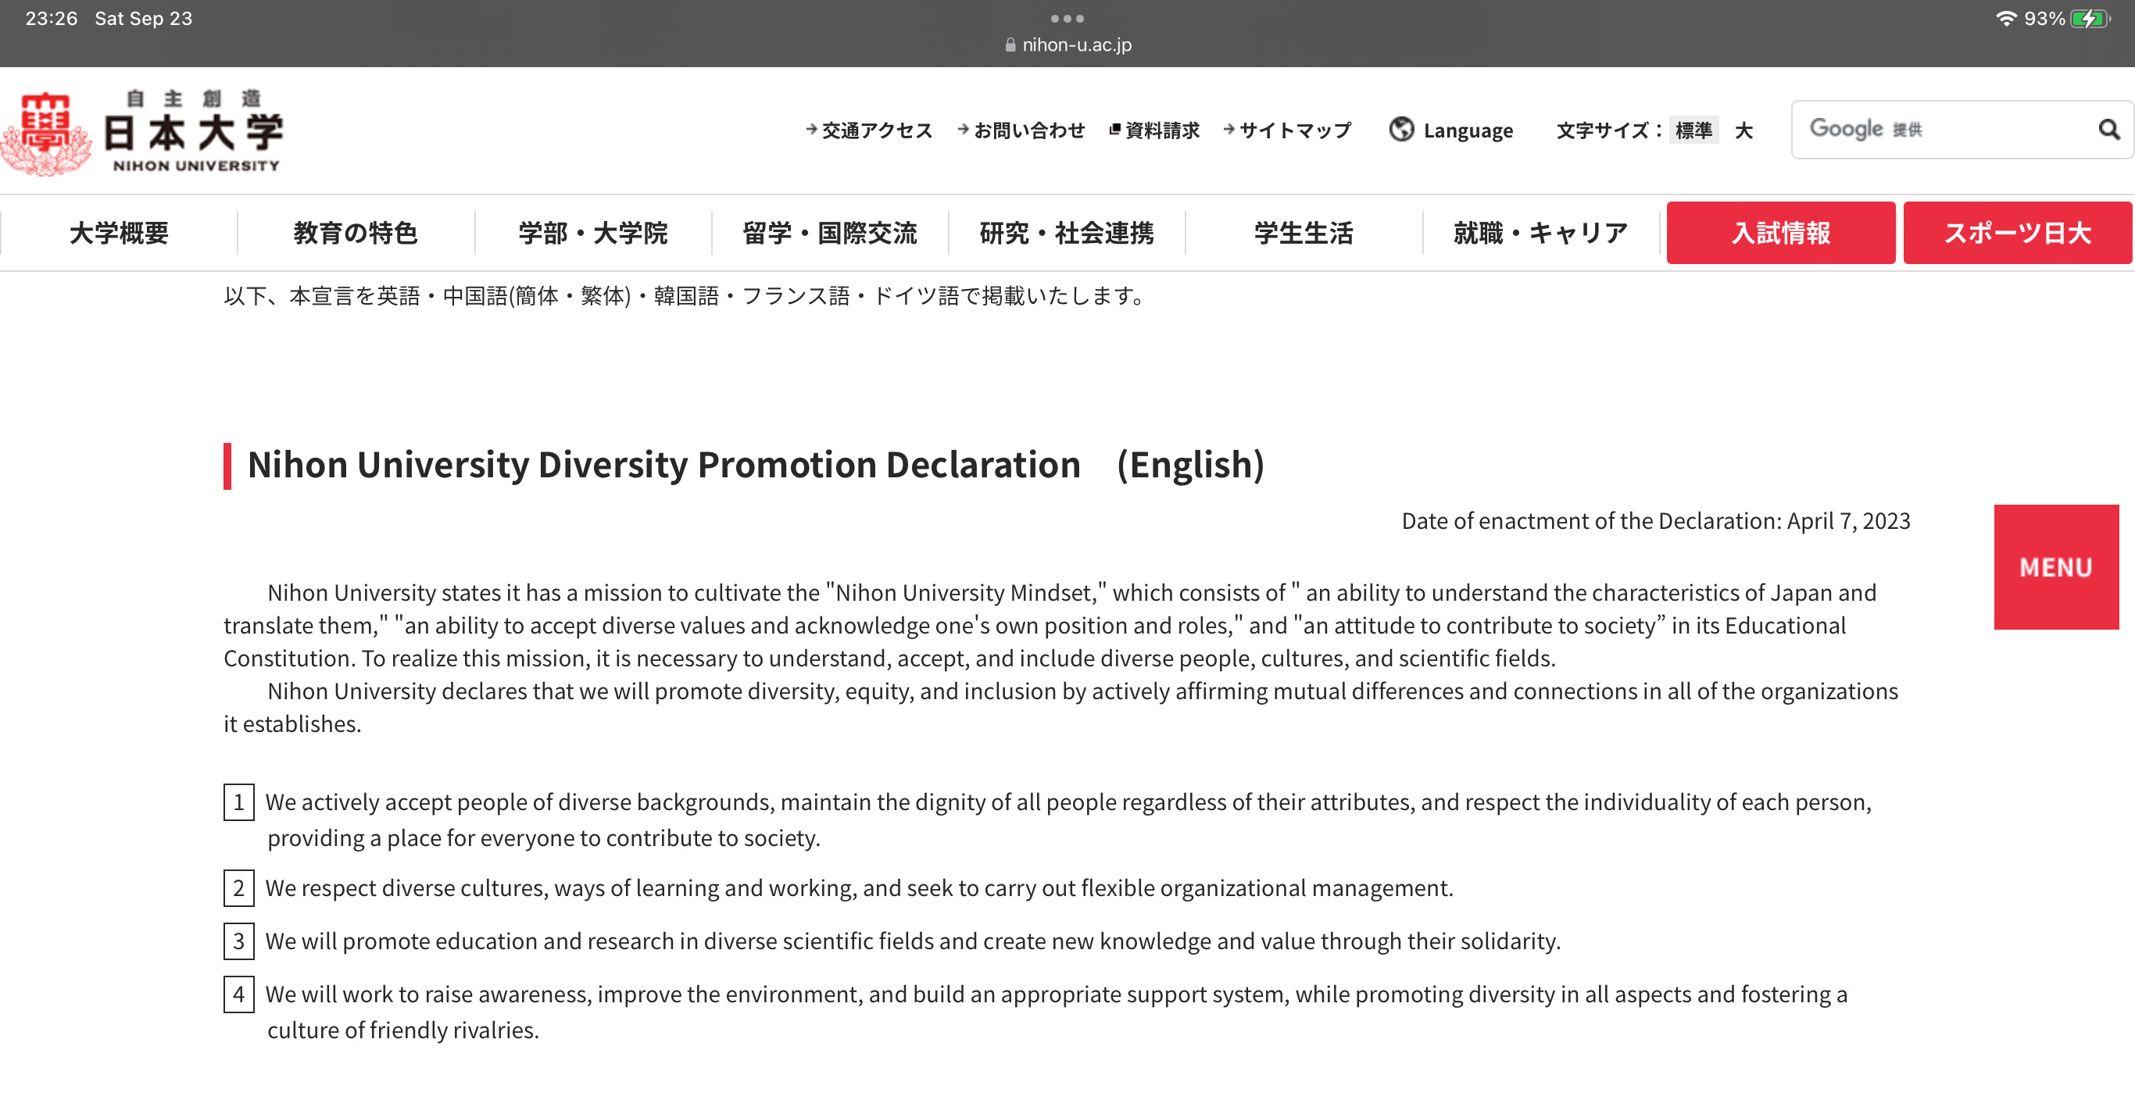Click the 文字サイズ label

click(1609, 130)
